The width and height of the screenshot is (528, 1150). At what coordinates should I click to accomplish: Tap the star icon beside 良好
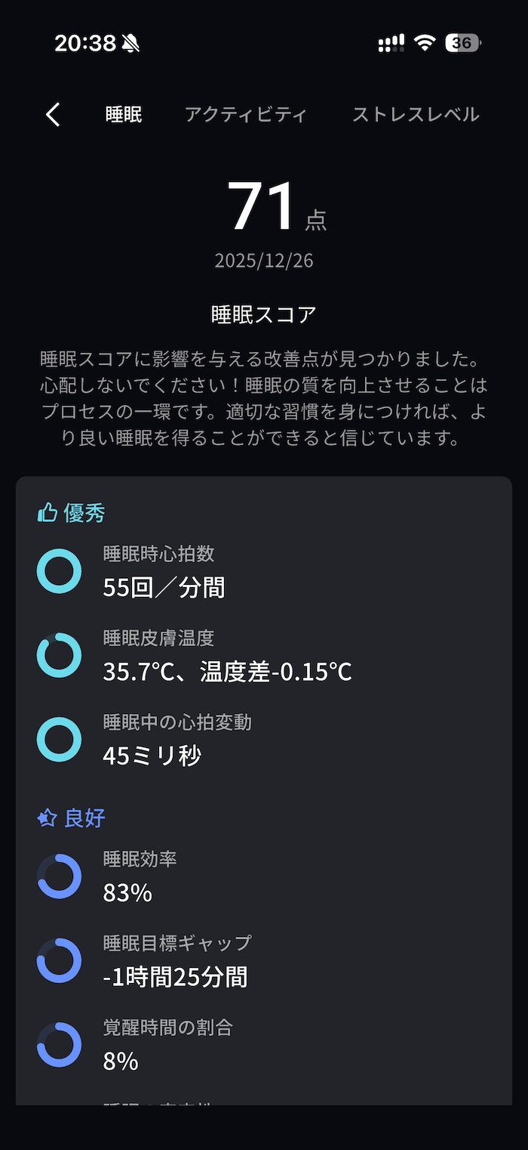pyautogui.click(x=48, y=818)
